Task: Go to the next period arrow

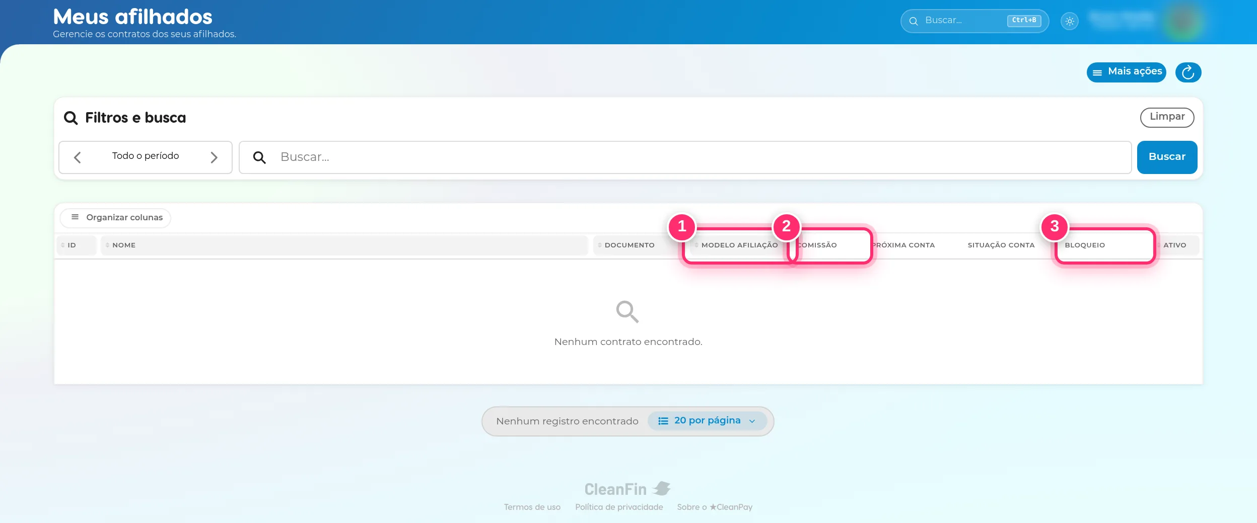Action: 214,157
